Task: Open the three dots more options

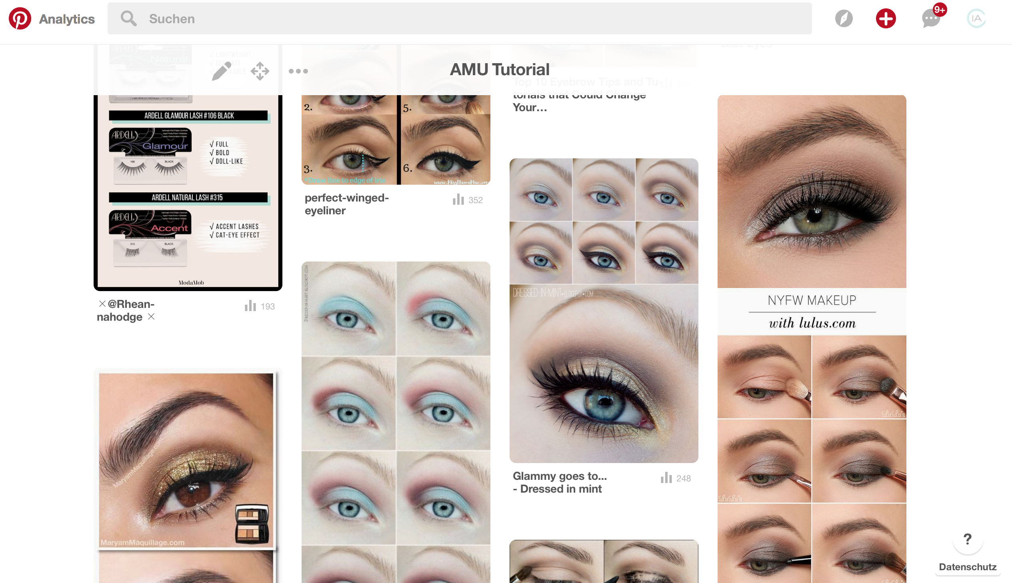Action: pos(298,71)
